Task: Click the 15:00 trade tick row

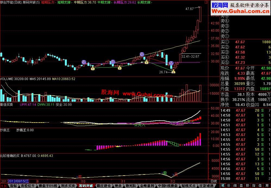Action: [x=245, y=179]
